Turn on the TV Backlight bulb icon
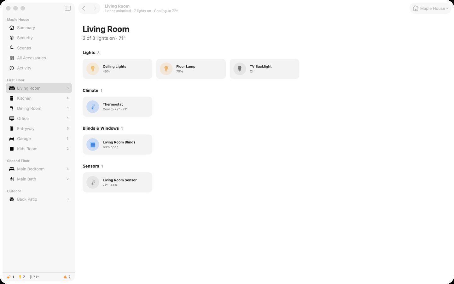454x284 pixels. click(240, 69)
